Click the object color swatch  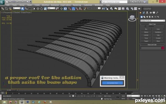click(x=163, y=48)
